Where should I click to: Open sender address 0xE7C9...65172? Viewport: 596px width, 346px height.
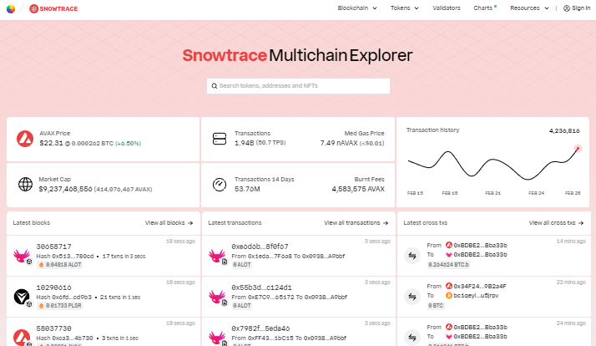270,297
